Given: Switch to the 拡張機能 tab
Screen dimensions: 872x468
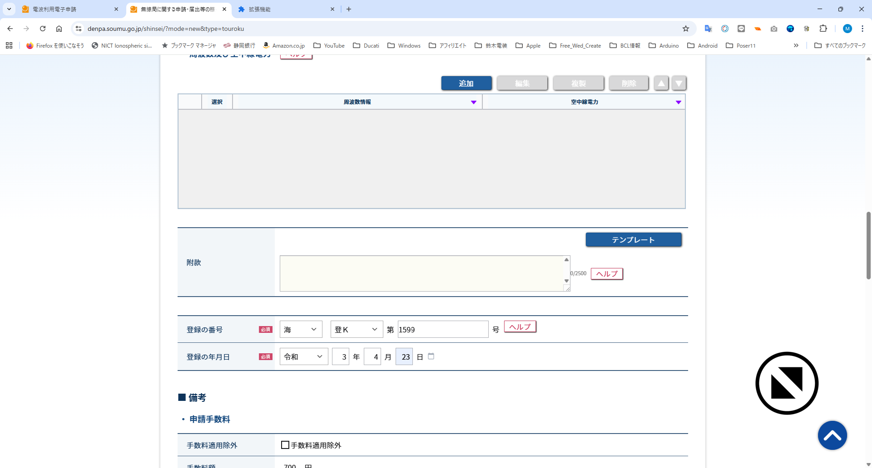Looking at the screenshot, I should point(284,9).
